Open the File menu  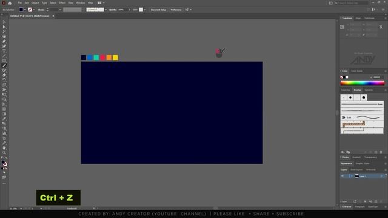[x=20, y=2]
